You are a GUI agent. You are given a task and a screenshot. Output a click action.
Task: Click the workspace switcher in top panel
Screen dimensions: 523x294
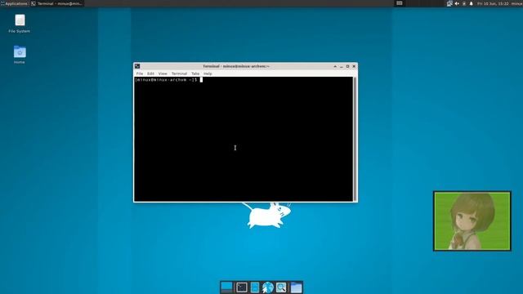tap(400, 3)
